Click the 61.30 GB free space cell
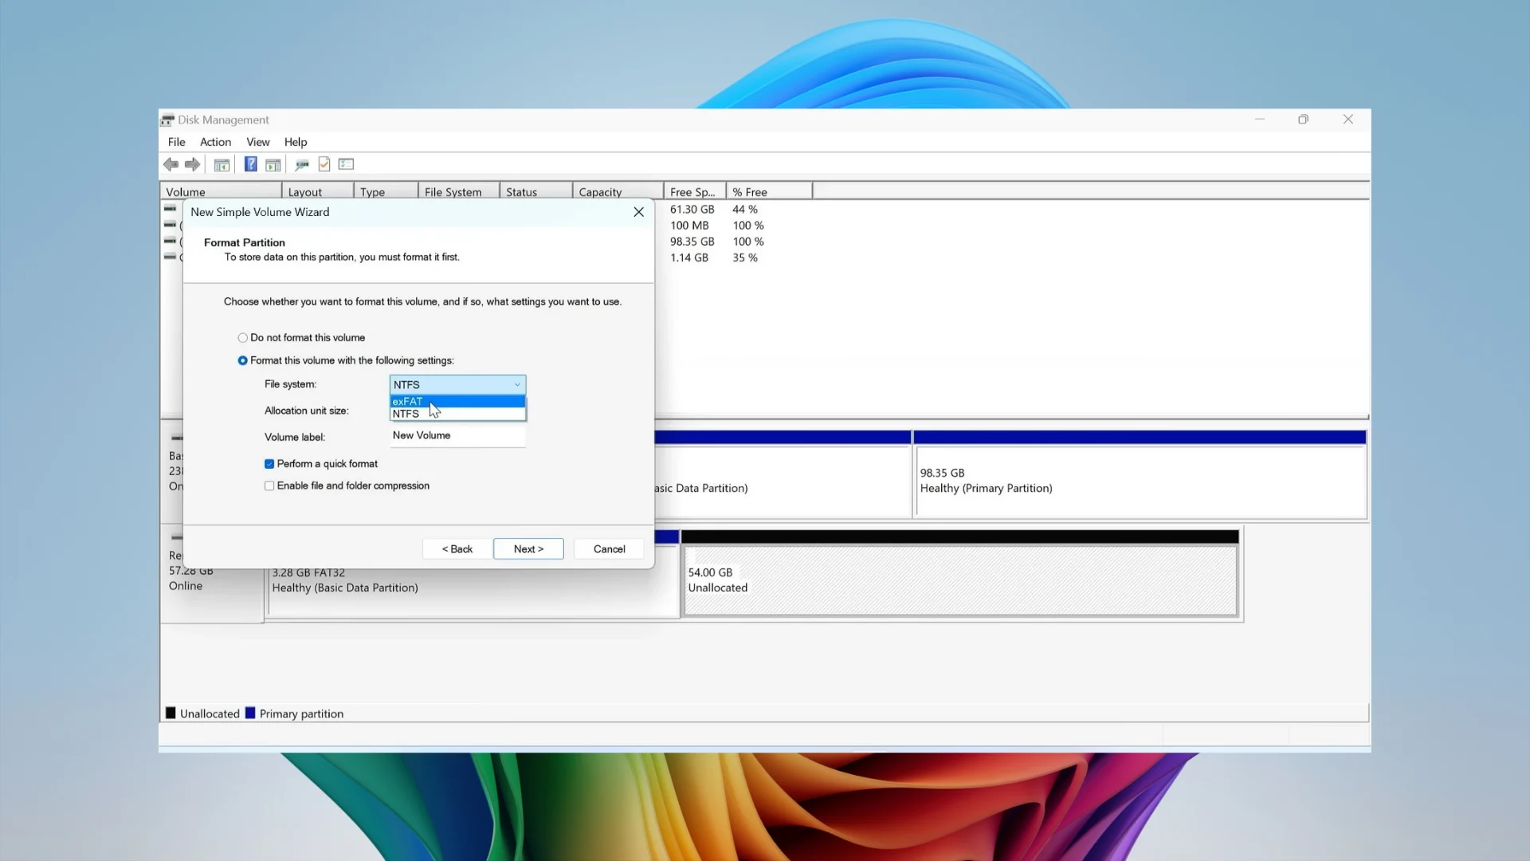Screen dimensions: 1530x861 (x=692, y=210)
